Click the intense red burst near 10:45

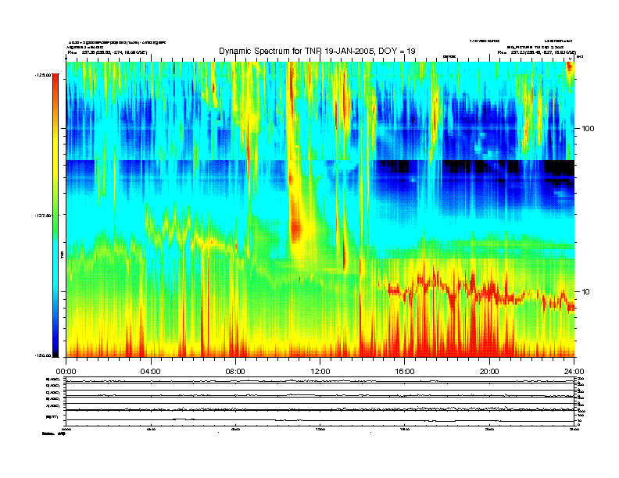pos(295,230)
